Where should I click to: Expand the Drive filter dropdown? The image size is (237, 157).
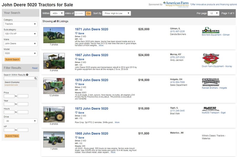tap(20, 121)
